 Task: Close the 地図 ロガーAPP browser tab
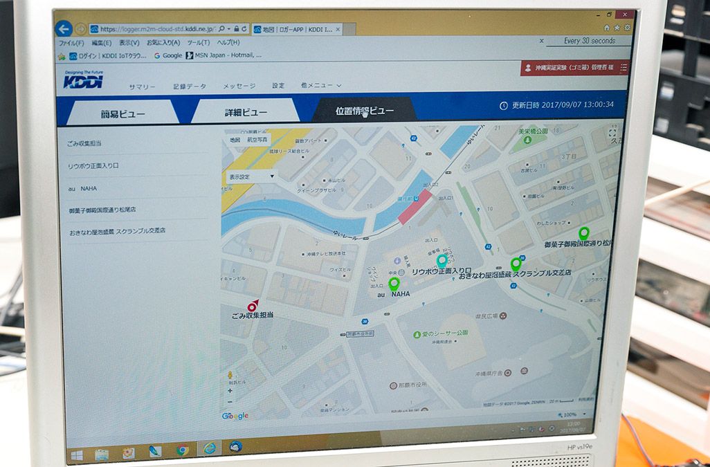point(337,30)
